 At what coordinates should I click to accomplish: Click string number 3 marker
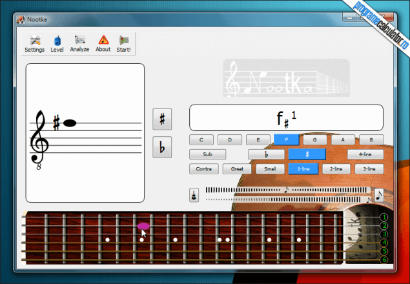pos(384,234)
